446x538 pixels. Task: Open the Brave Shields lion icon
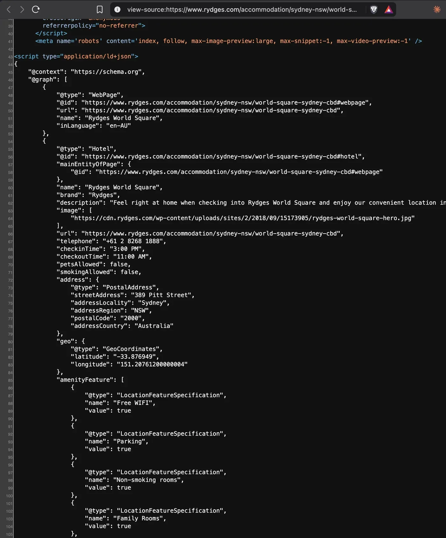374,10
